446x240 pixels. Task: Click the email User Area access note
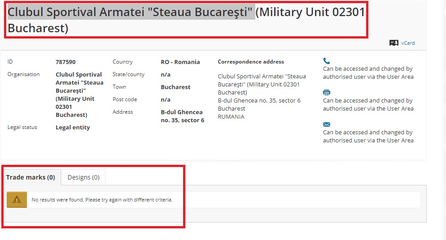point(368,136)
